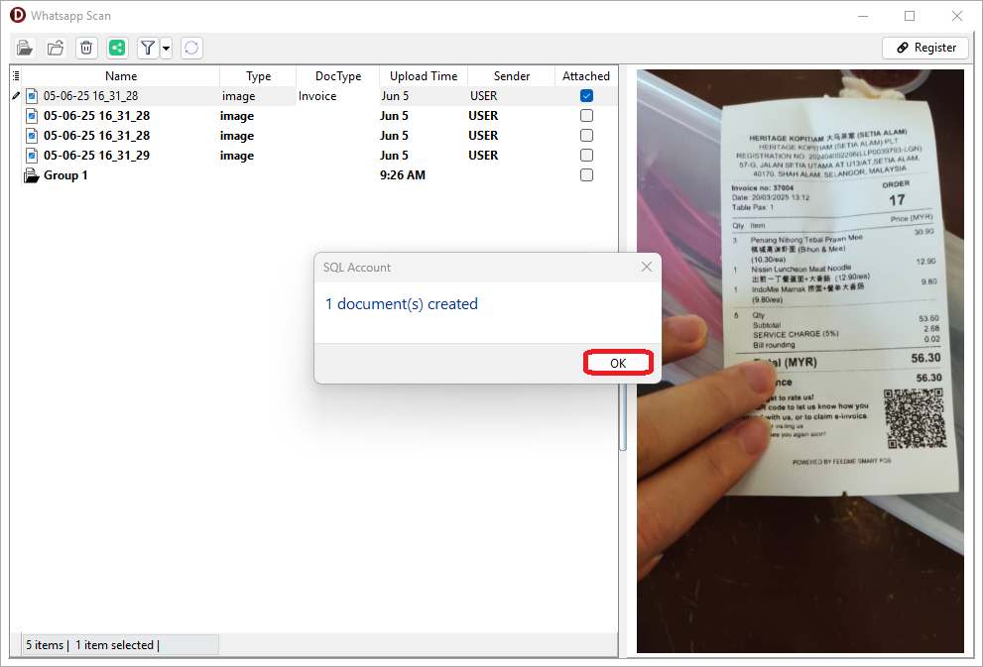Close the Whatsapp Scan window
983x667 pixels.
(x=956, y=16)
